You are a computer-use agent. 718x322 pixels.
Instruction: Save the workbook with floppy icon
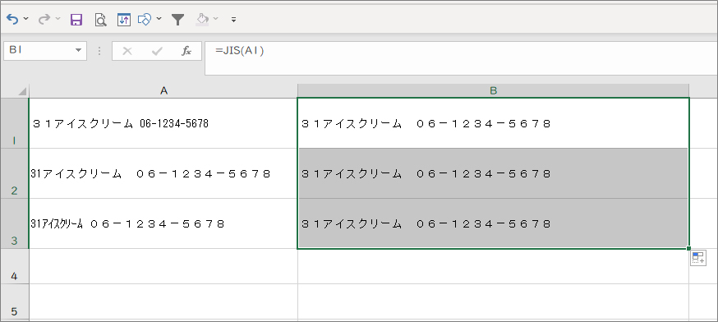(76, 20)
